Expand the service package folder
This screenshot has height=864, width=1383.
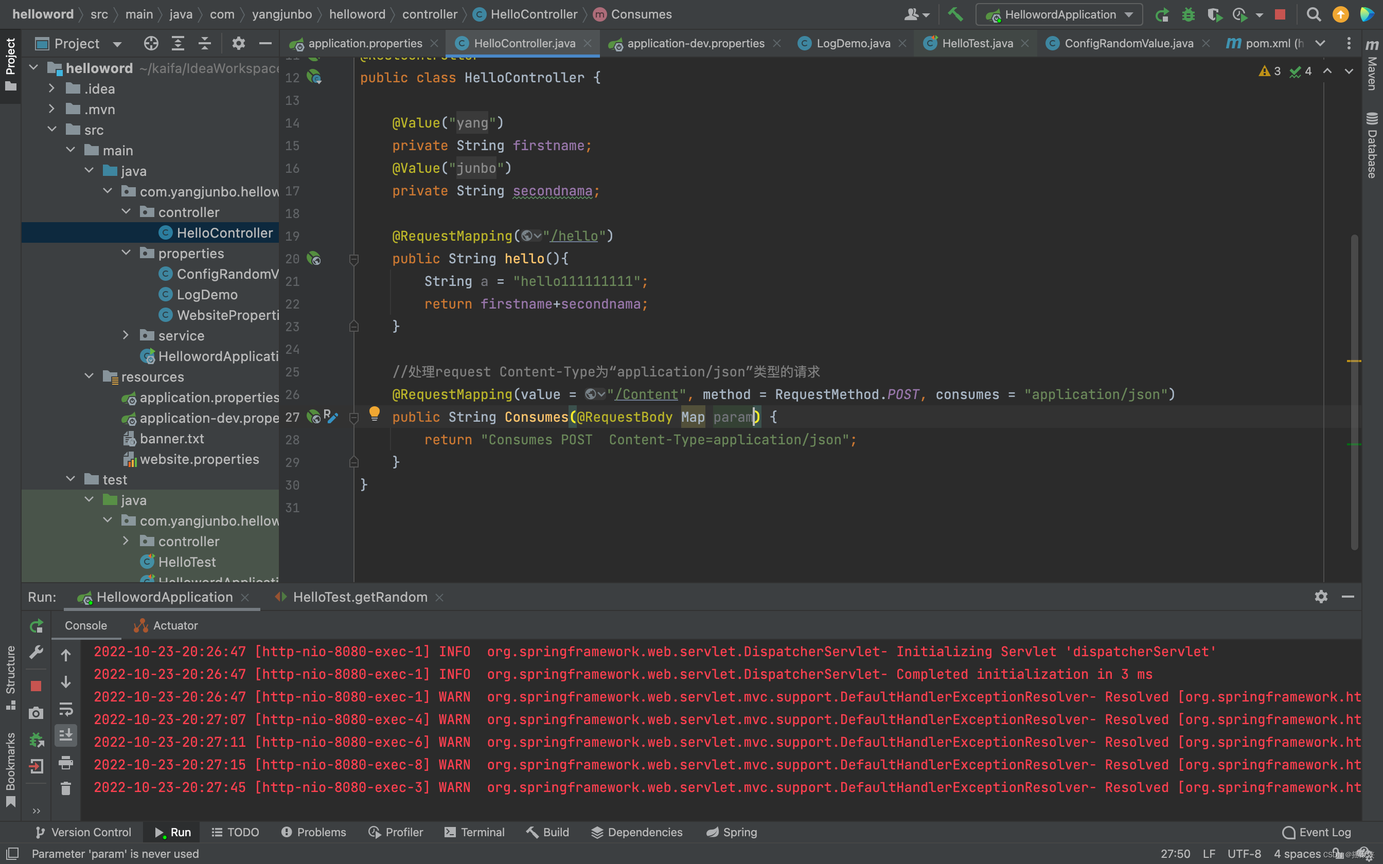coord(126,335)
